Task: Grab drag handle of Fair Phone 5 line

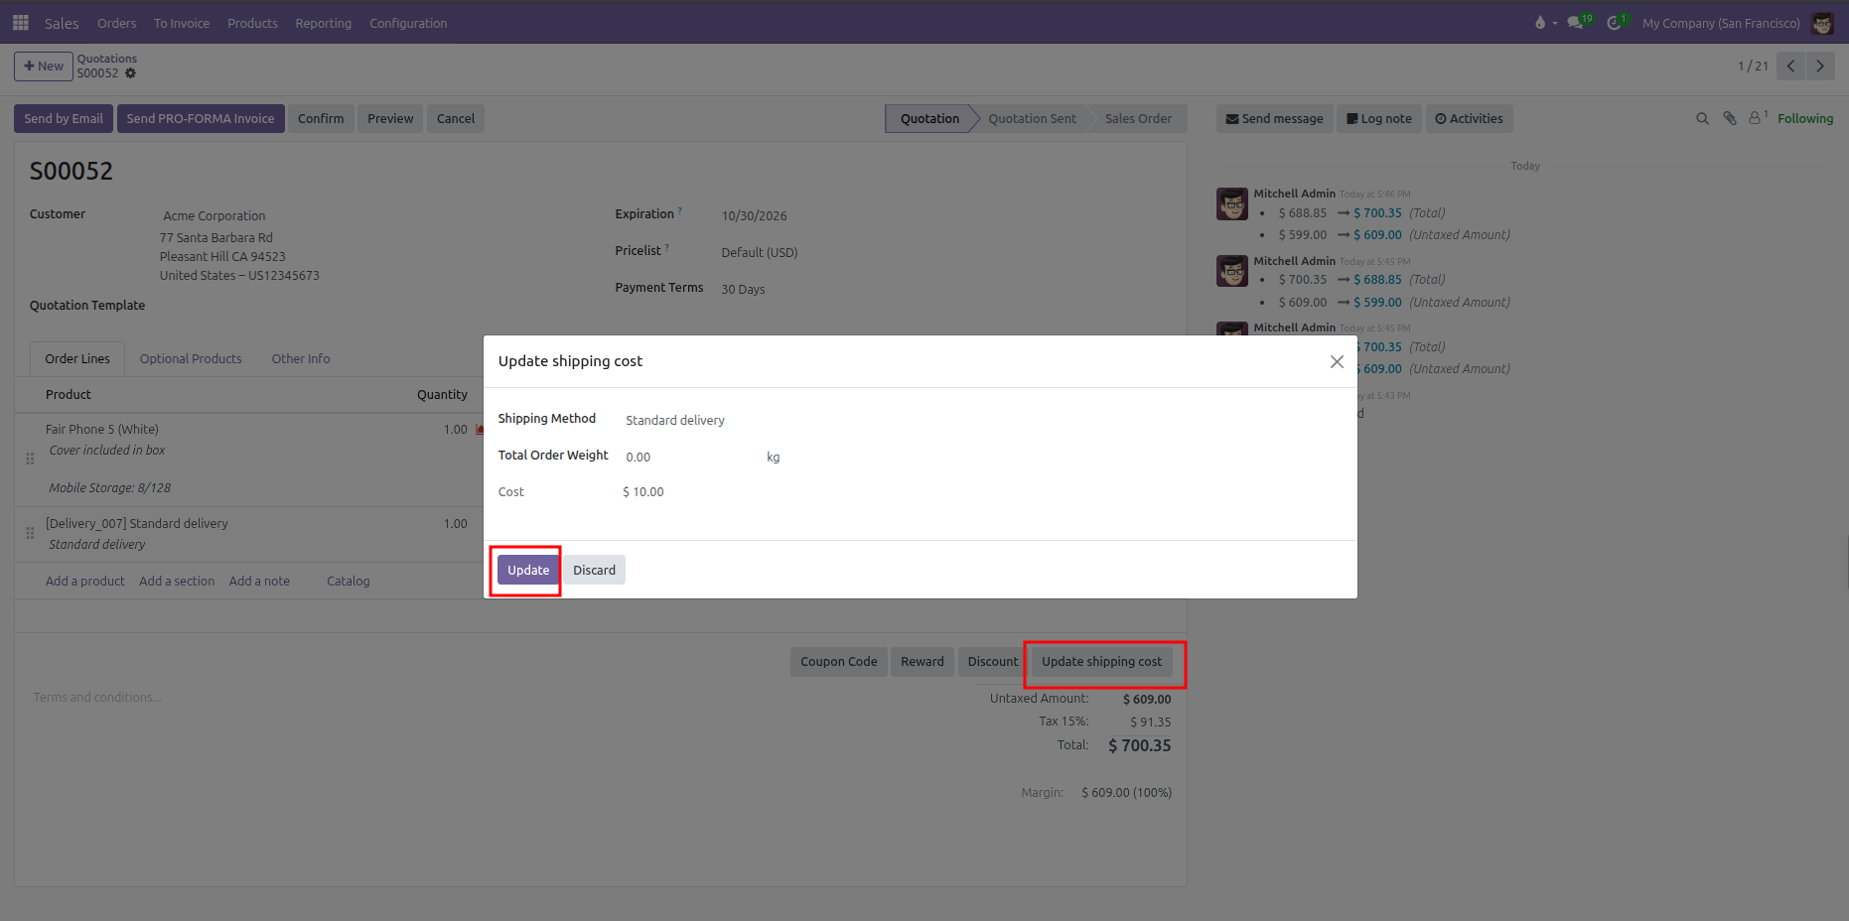Action: pos(30,459)
